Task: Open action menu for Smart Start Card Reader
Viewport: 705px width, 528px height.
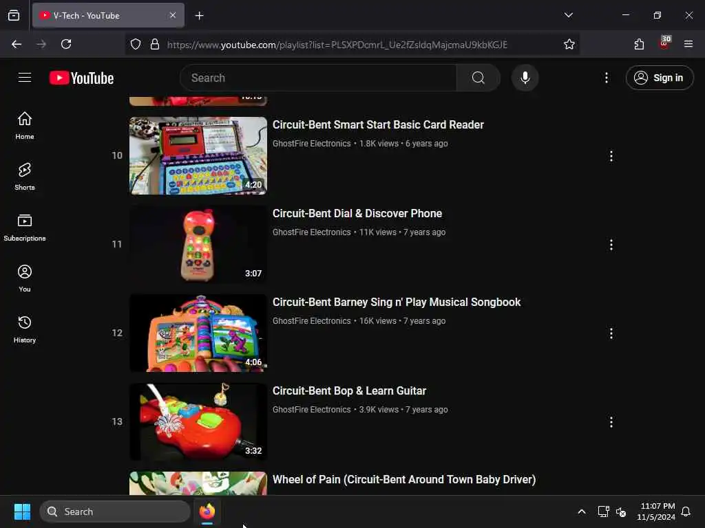Action: point(611,156)
